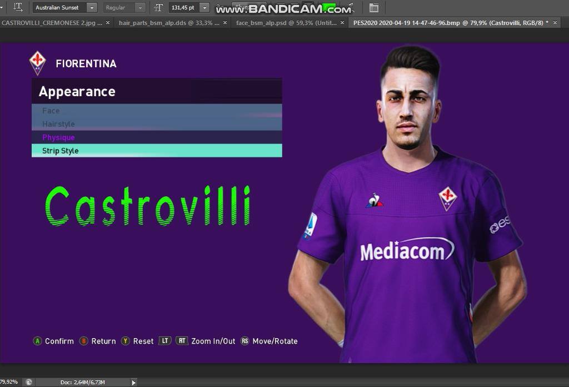Click the Fiorentina club crest on canvas
Screen dimensions: 569x387
tap(37, 63)
